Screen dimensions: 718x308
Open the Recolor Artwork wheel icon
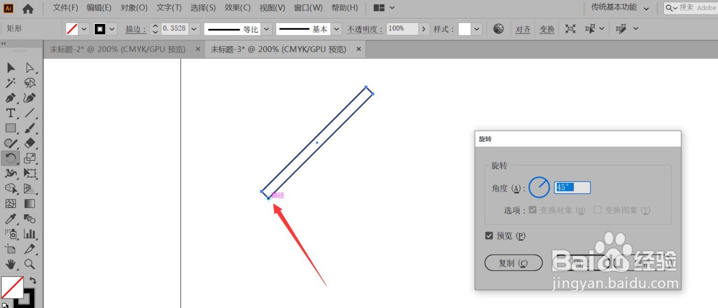499,29
